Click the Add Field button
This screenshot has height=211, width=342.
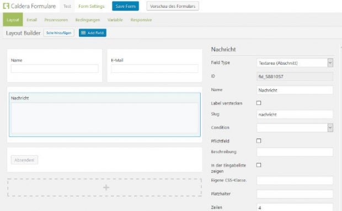(93, 33)
